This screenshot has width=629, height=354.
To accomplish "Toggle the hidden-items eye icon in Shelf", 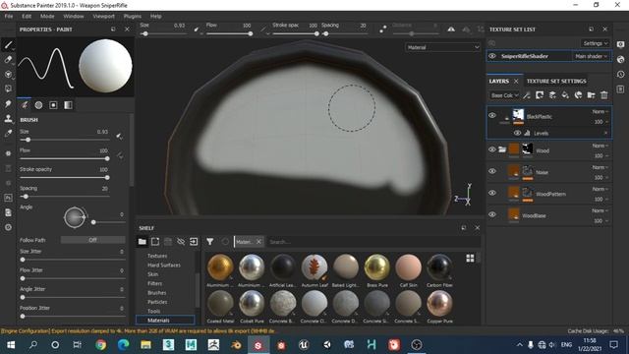I will coord(181,242).
